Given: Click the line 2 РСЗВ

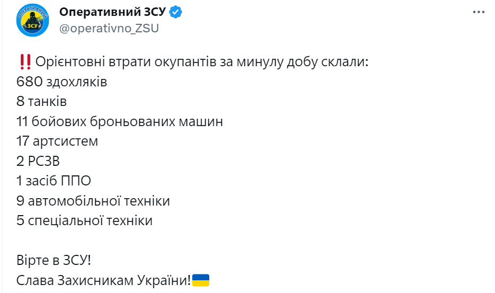Looking at the screenshot, I should click(38, 161).
